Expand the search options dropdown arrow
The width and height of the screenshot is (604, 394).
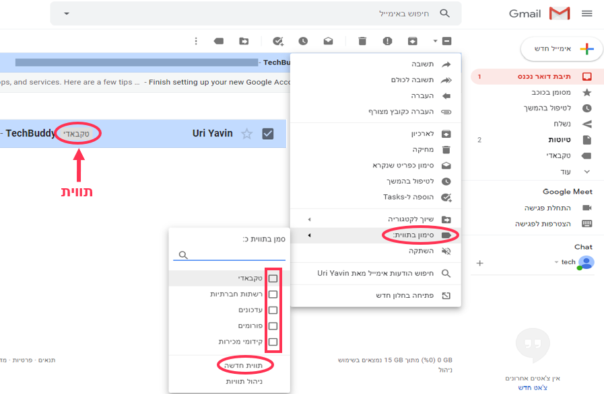(x=67, y=13)
